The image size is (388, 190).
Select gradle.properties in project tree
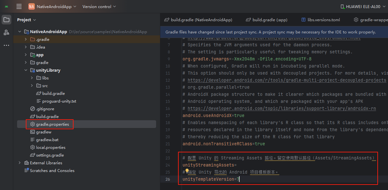53,124
